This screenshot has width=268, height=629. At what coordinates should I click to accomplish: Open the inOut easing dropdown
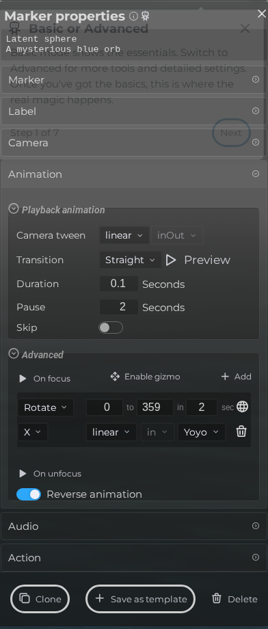(176, 235)
